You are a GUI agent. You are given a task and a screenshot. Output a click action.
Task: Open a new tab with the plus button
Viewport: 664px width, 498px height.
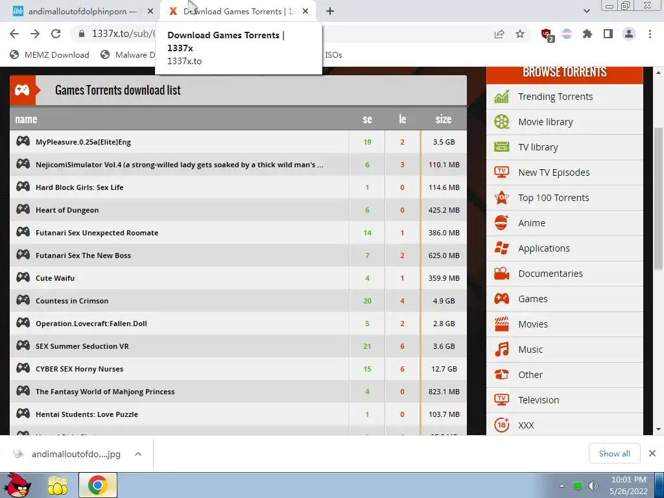click(330, 11)
